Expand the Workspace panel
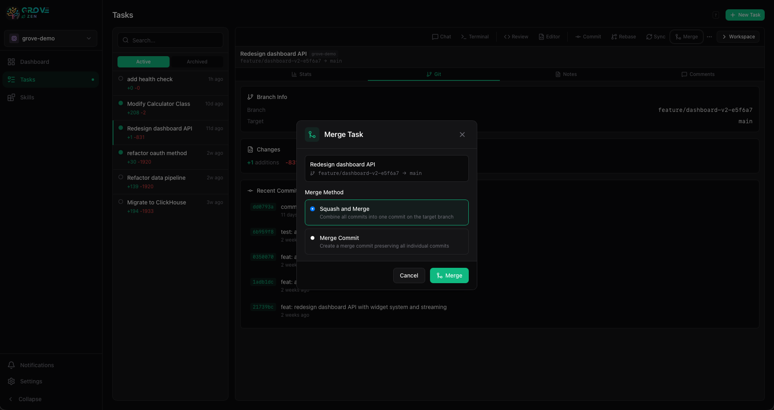Viewport: 774px width, 410px height. (738, 37)
